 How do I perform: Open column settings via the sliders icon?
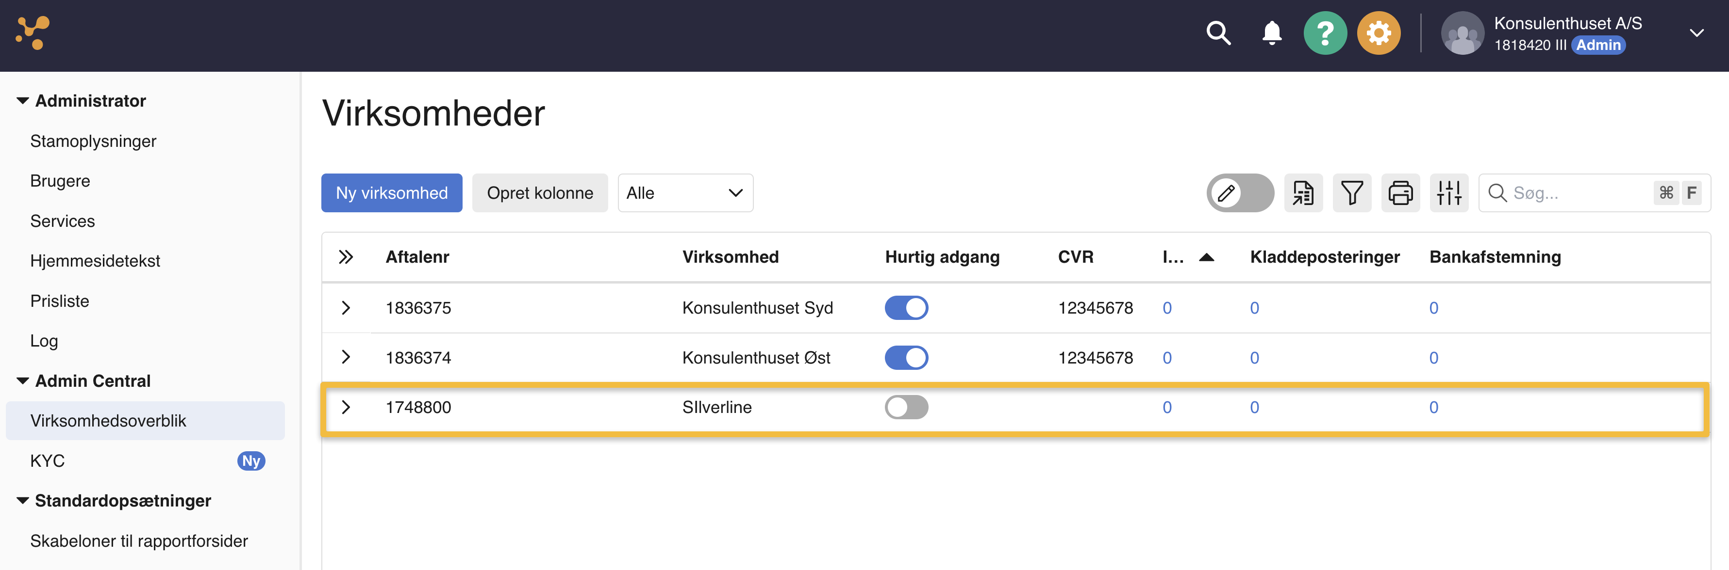pyautogui.click(x=1449, y=192)
